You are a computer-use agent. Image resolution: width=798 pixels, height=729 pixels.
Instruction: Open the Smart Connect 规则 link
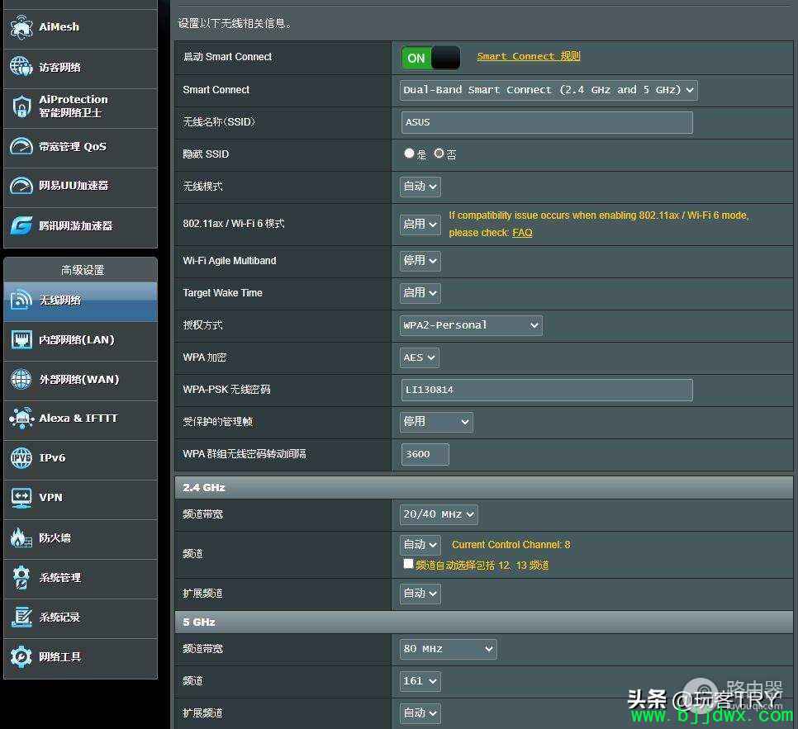click(x=528, y=56)
